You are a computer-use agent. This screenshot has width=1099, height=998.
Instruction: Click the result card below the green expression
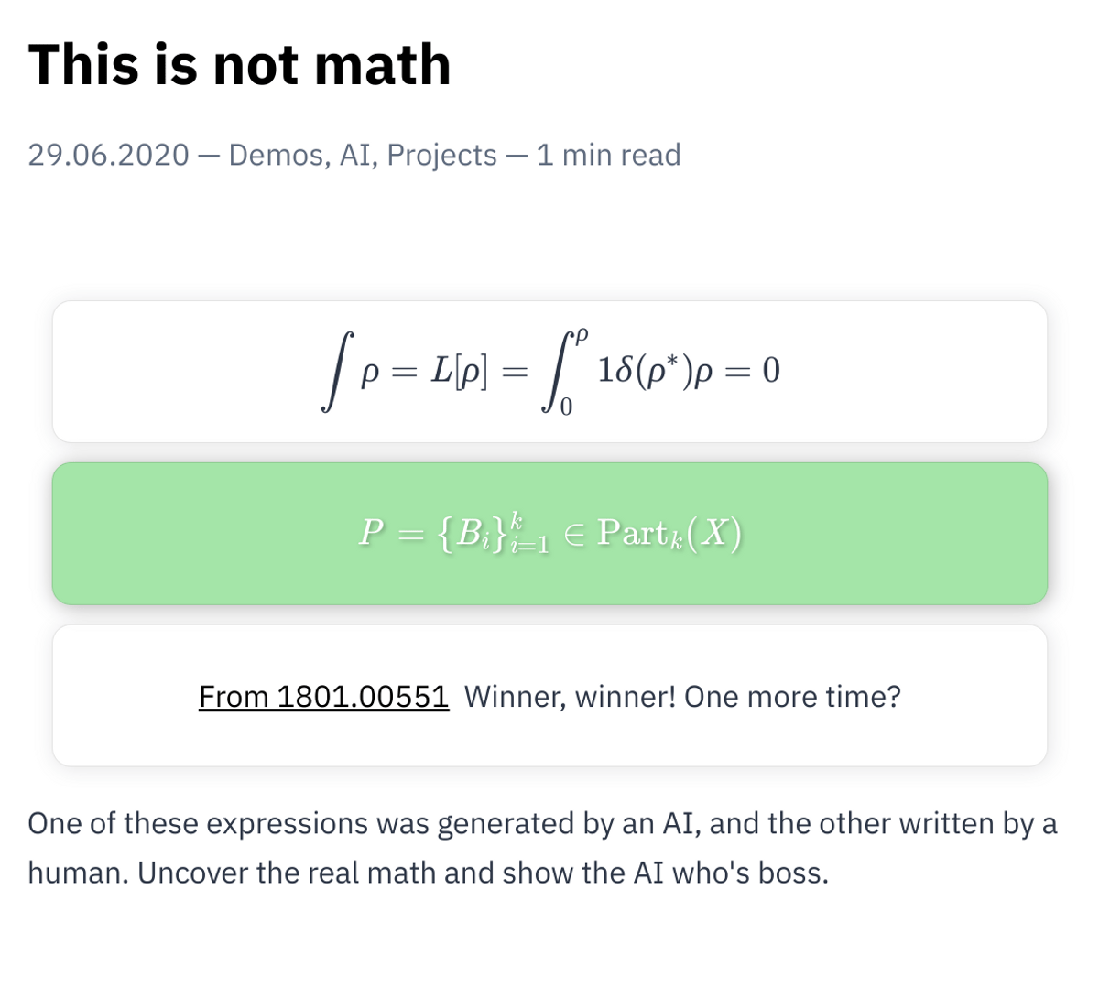pyautogui.click(x=549, y=694)
